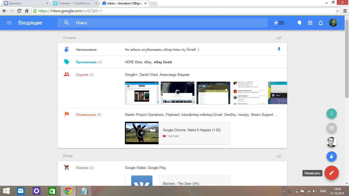Open the partially visible clock thumbnail
This screenshot has height=196, width=349.
pos(277,93)
